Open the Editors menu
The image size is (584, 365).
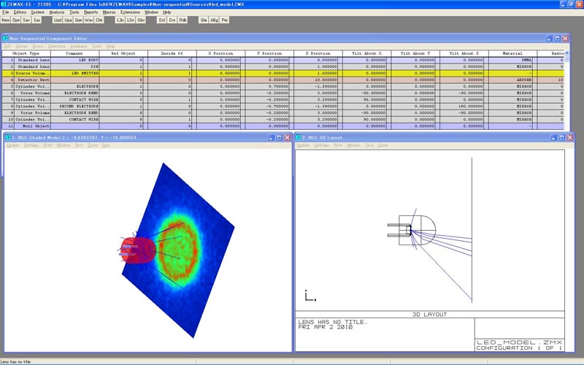click(20, 12)
